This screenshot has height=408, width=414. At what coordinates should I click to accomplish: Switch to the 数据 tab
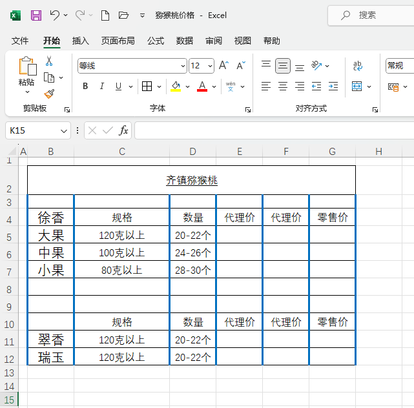(185, 41)
